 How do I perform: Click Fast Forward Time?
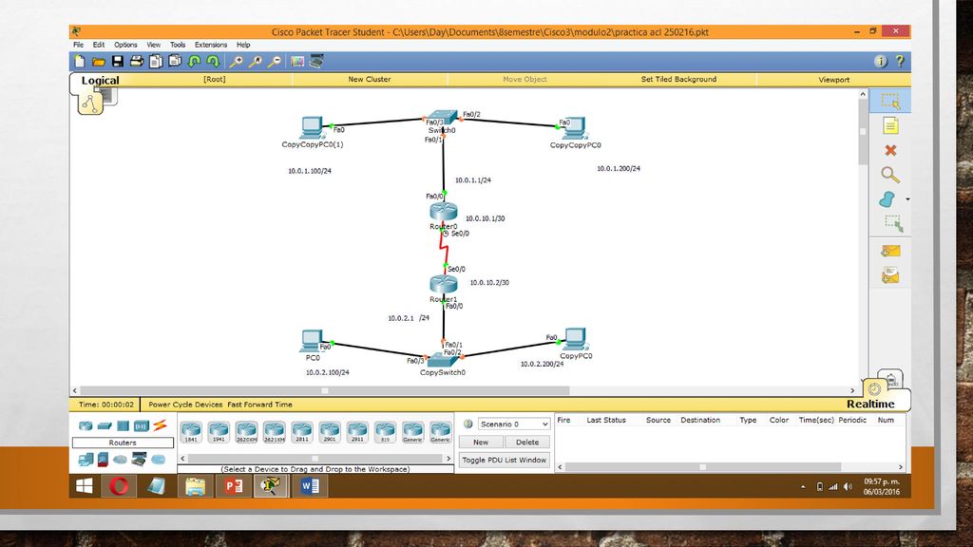(x=259, y=405)
